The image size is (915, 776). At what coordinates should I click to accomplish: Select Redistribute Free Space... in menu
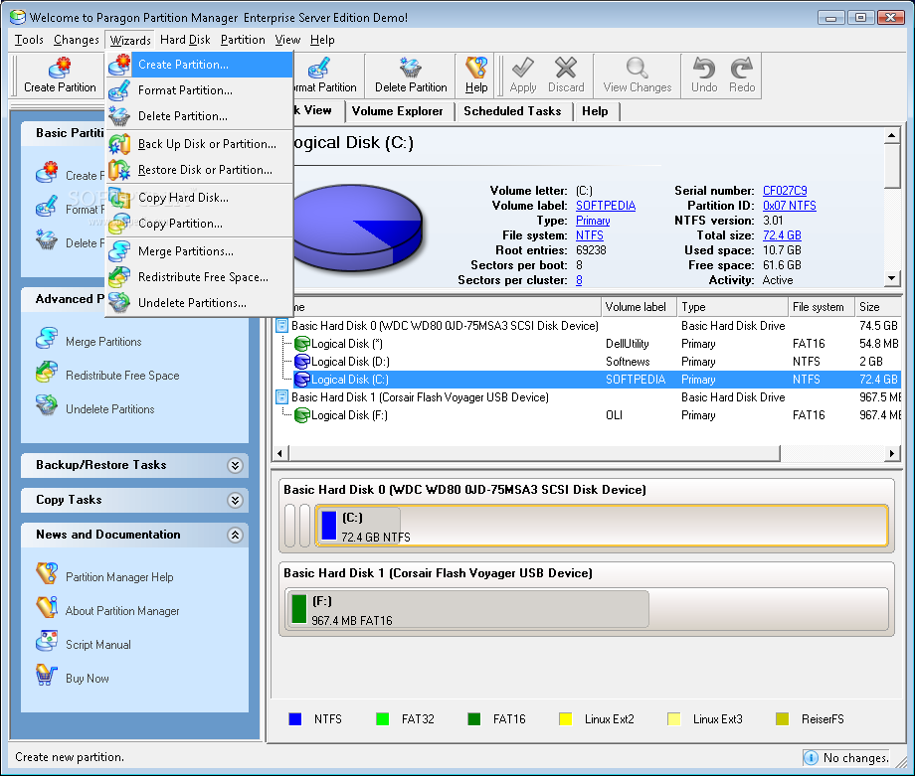(x=200, y=277)
